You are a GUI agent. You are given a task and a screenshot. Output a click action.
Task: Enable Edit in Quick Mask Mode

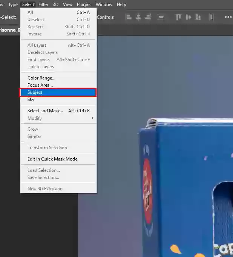click(x=52, y=159)
